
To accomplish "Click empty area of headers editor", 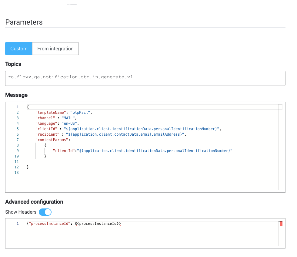I will click(144, 237).
